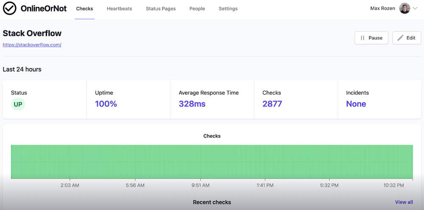This screenshot has height=210, width=424.
Task: Open the Settings tab
Action: point(228,8)
